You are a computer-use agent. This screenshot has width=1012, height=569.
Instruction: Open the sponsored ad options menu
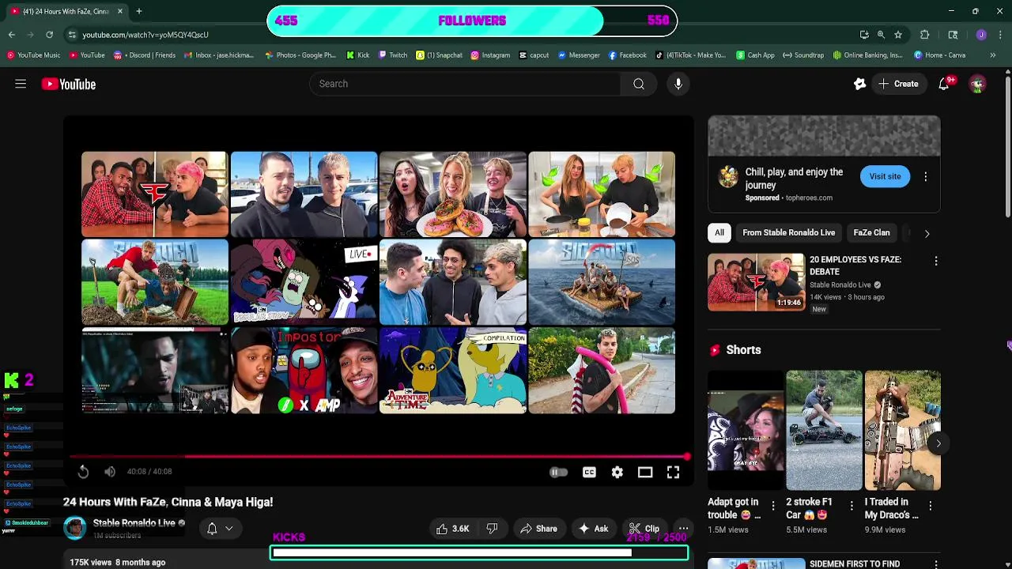pos(926,177)
